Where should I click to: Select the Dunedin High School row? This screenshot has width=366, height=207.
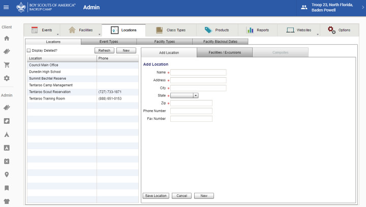coord(83,72)
